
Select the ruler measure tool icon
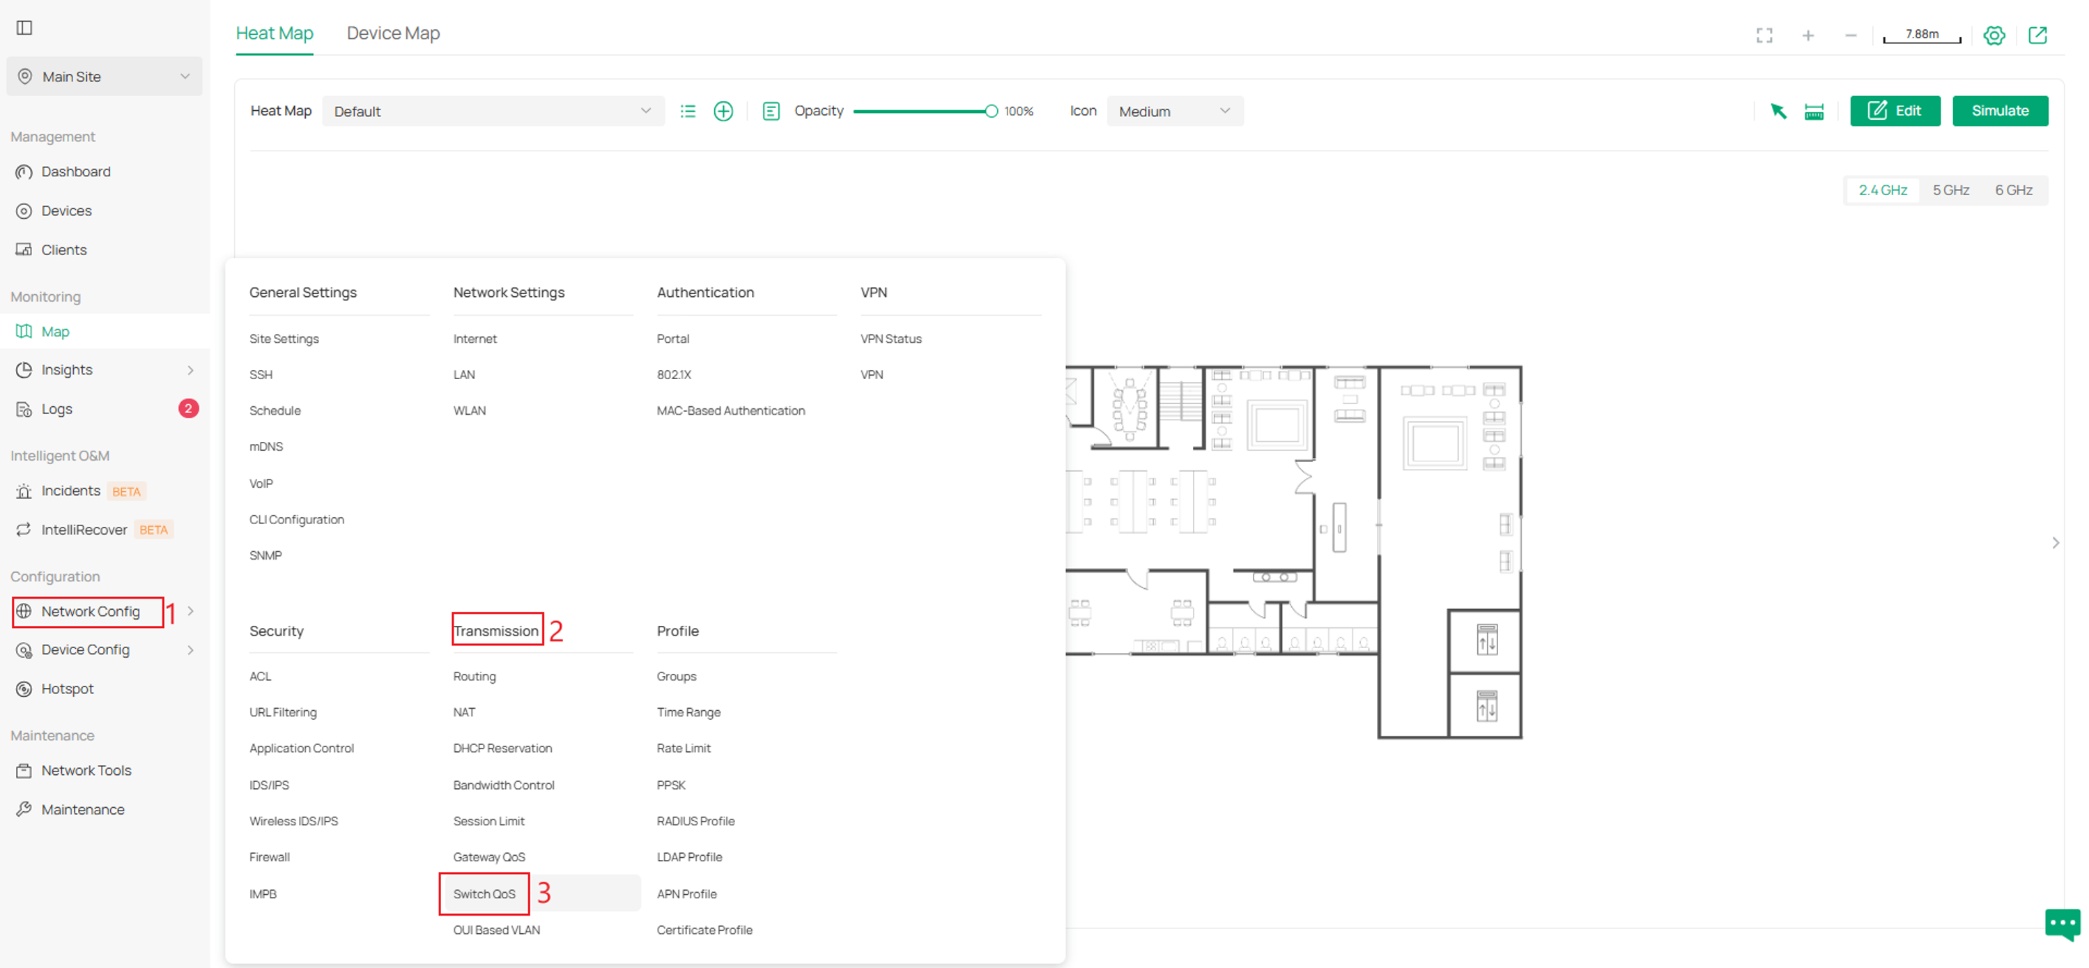click(x=1814, y=112)
